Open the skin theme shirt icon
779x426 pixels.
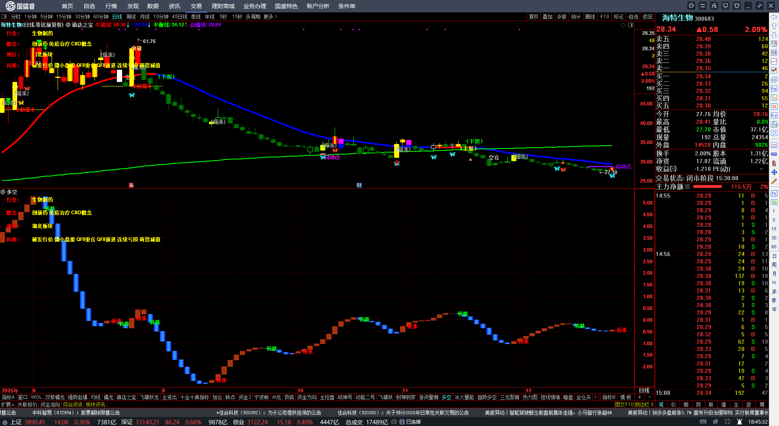tap(737, 6)
